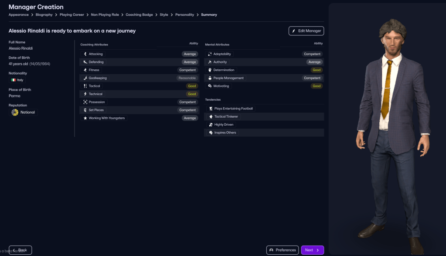This screenshot has width=446, height=256.
Task: Click the Set Pieces icon
Action: (x=85, y=110)
